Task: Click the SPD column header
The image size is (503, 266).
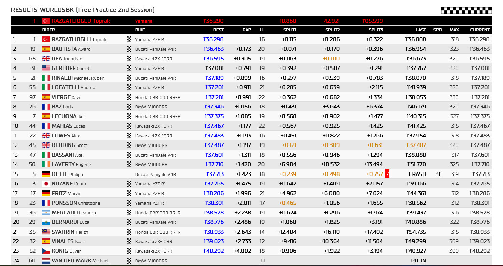Action: click(x=438, y=30)
